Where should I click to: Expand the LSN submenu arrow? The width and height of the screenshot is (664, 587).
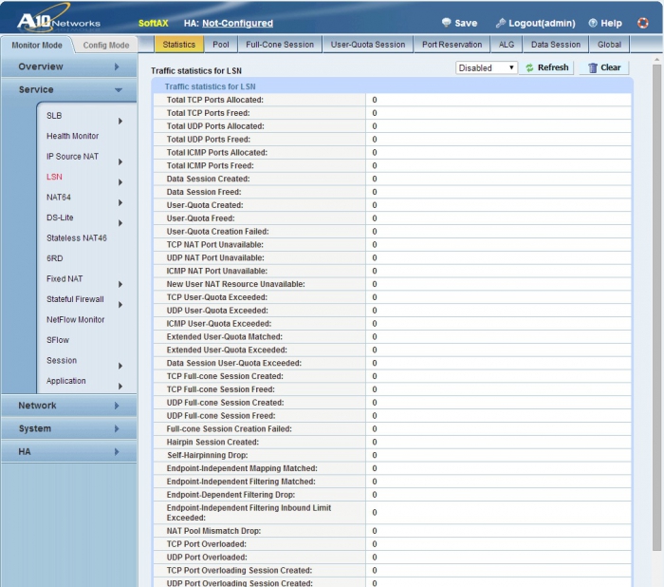(x=120, y=182)
